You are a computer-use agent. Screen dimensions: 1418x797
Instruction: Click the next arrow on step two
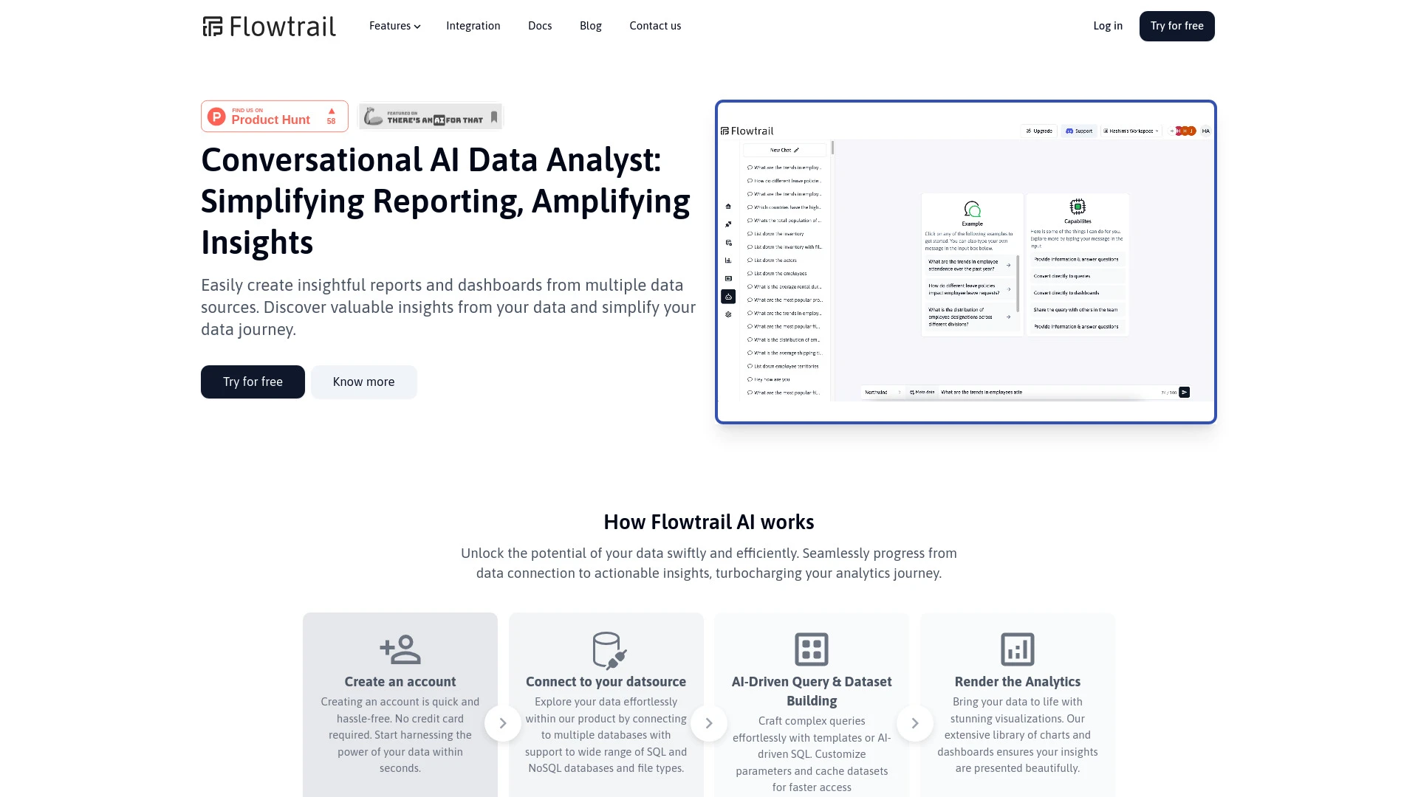point(708,723)
